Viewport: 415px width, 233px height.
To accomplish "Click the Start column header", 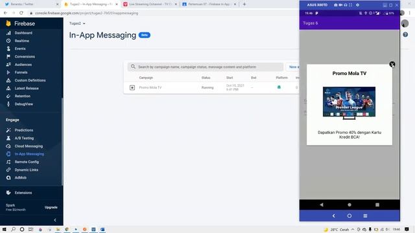I will (230, 78).
